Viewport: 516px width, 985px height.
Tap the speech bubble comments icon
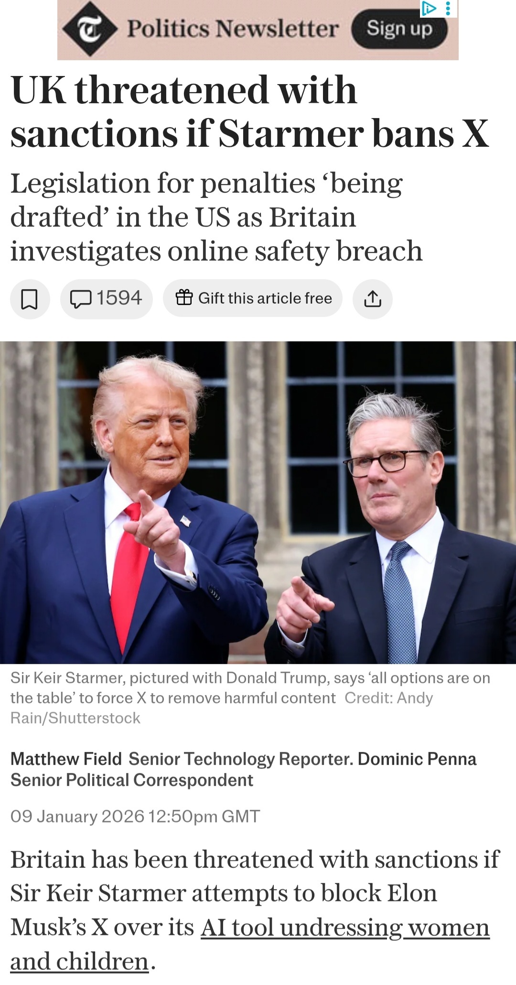(x=81, y=299)
